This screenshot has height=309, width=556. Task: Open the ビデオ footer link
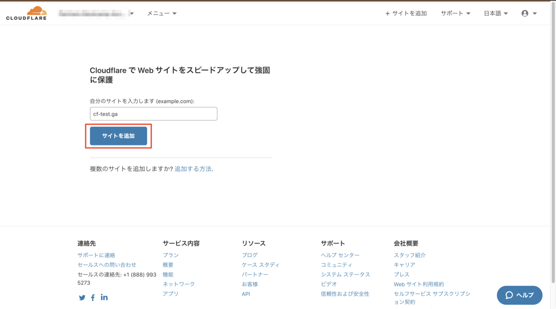point(329,284)
